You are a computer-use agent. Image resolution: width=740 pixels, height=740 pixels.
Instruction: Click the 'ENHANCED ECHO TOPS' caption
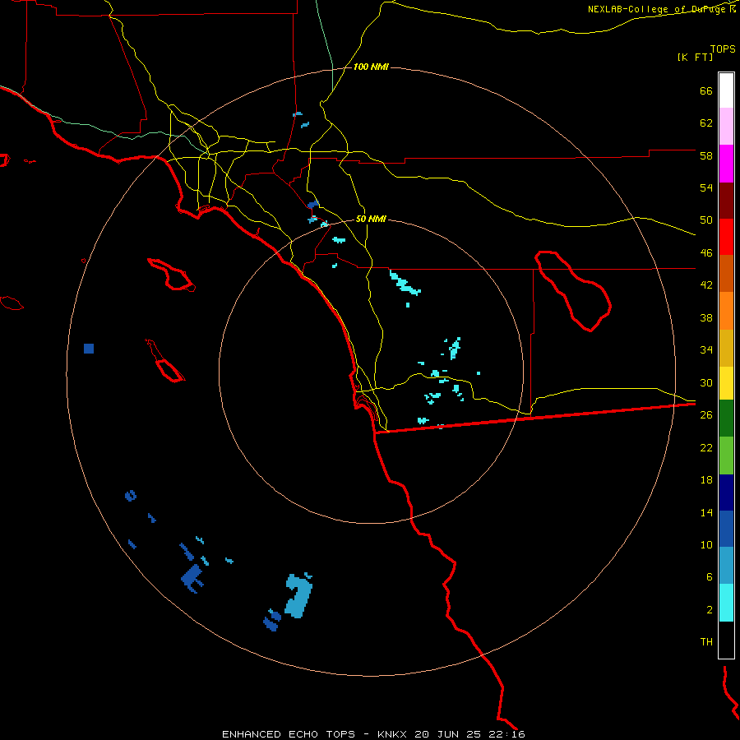[x=289, y=734]
